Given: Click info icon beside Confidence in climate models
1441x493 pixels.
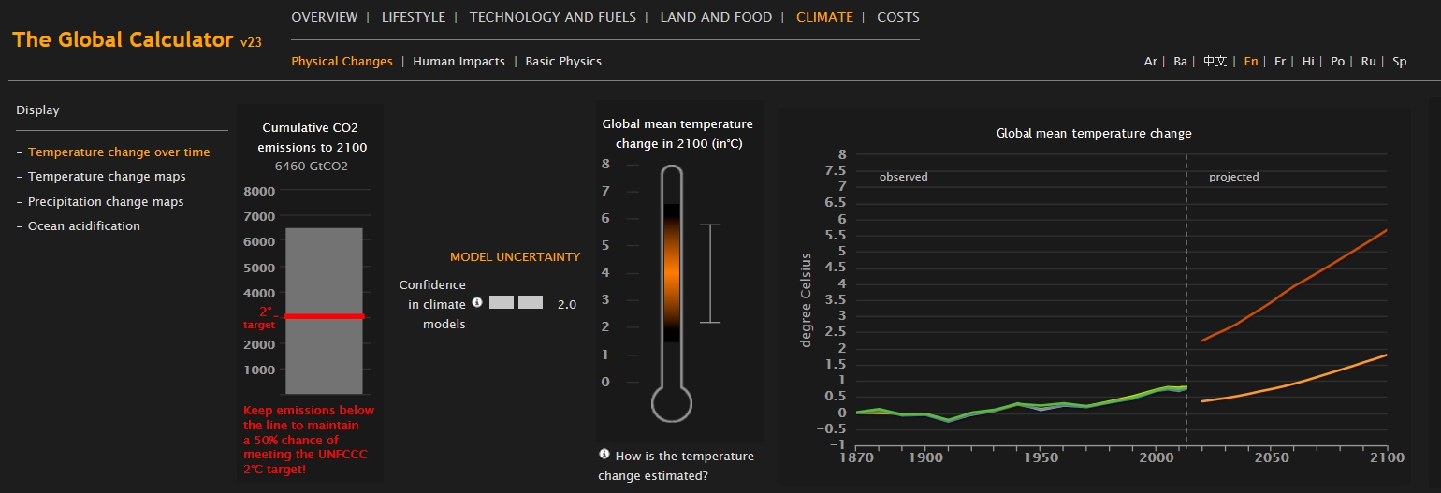Looking at the screenshot, I should 477,302.
